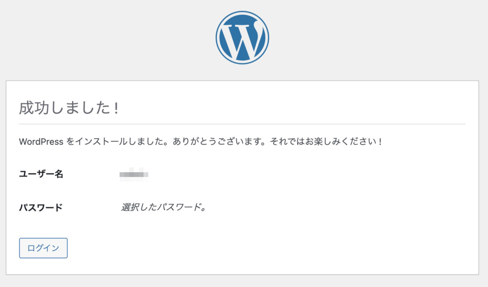Screen dimensions: 488x287
Task: Click the 成功しました！ heading
Action: click(x=69, y=108)
